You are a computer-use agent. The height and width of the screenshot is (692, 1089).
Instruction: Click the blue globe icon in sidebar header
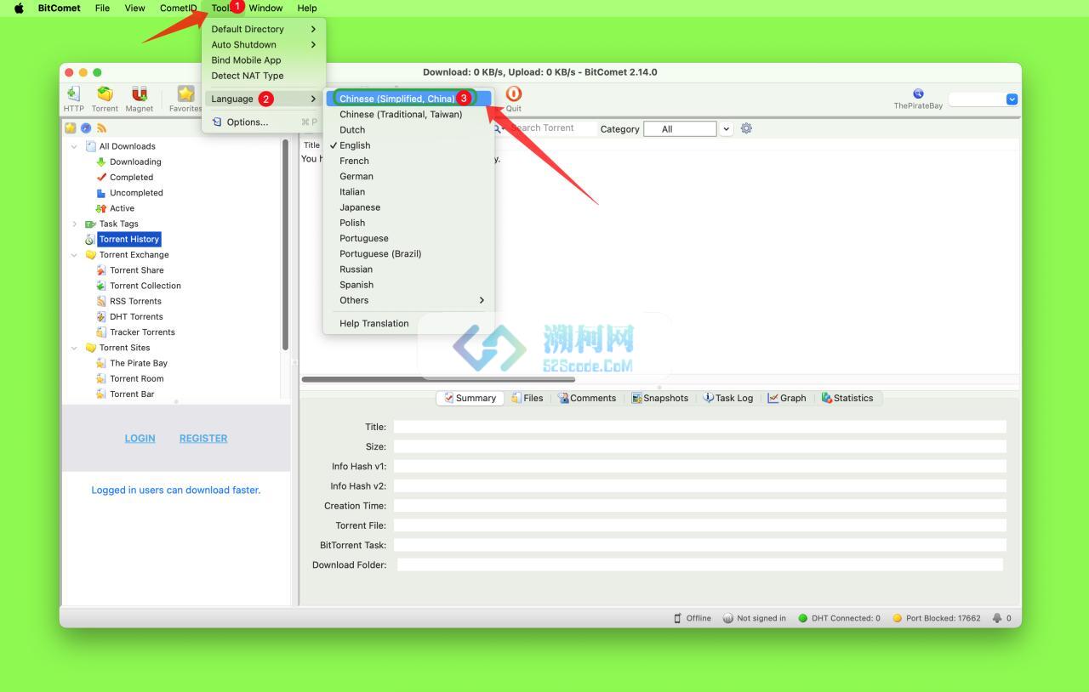(x=86, y=128)
